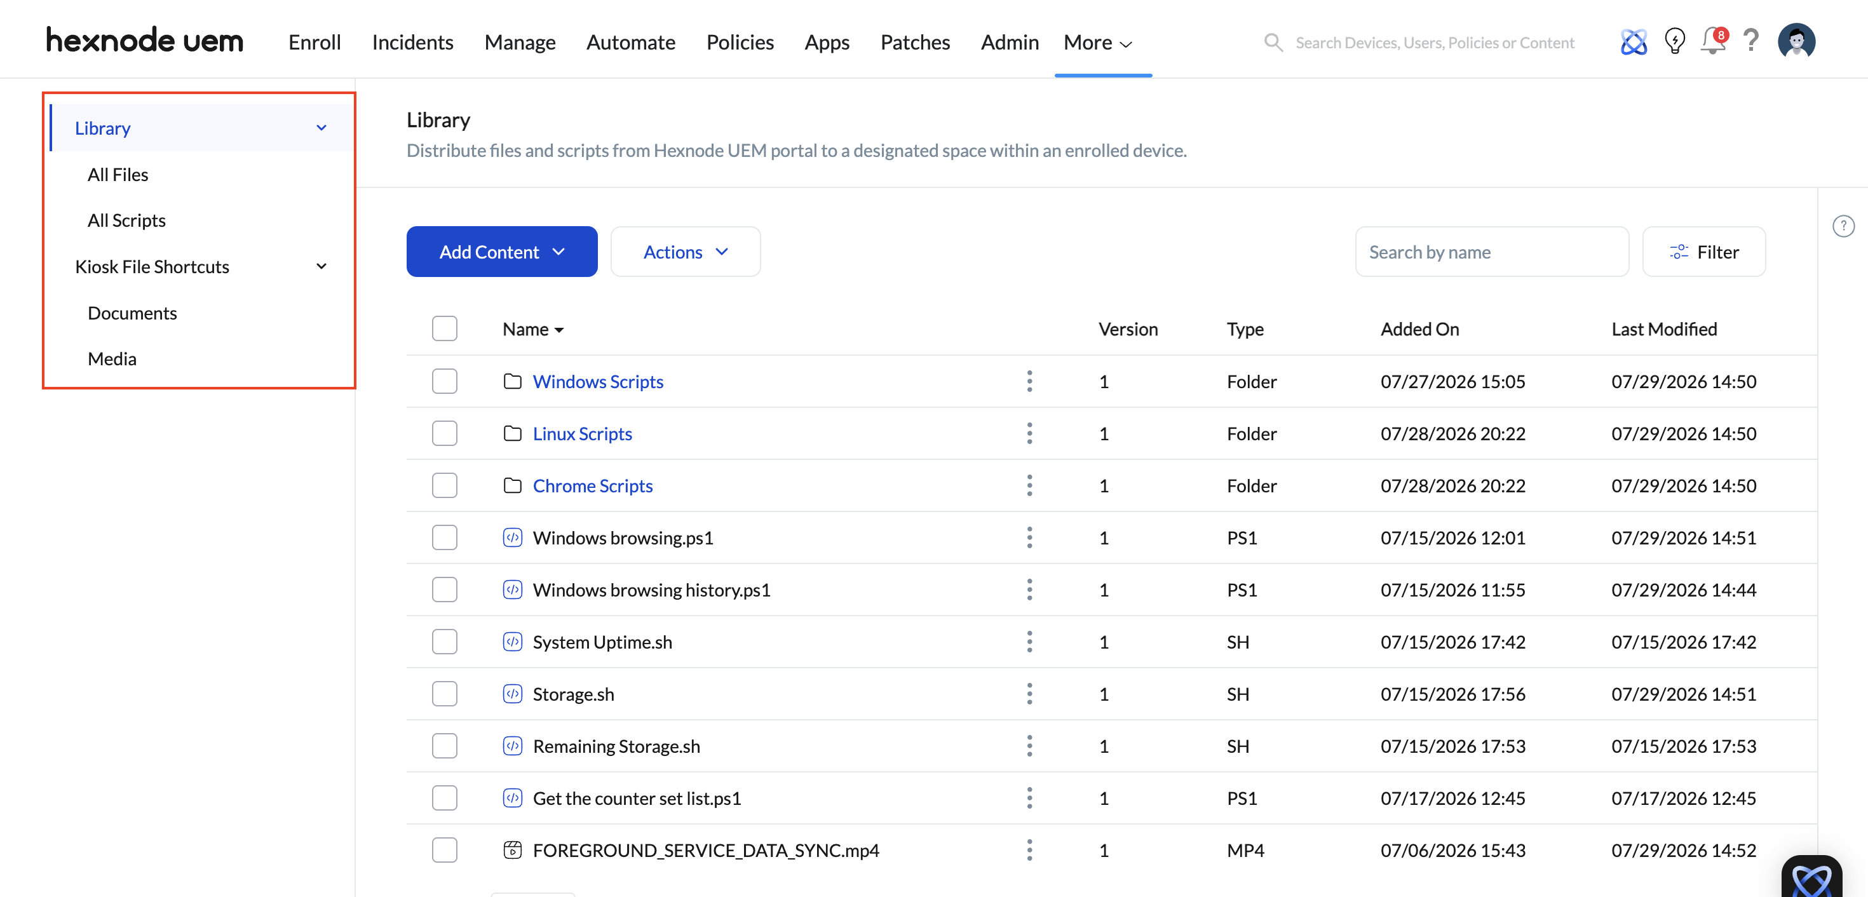The width and height of the screenshot is (1868, 897).
Task: Click the video file icon of FOREGROUND_SERVICE_DATA_SYNC.mp4
Action: point(513,850)
